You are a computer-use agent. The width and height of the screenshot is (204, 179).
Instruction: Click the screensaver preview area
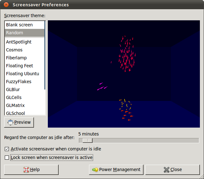tap(124, 74)
